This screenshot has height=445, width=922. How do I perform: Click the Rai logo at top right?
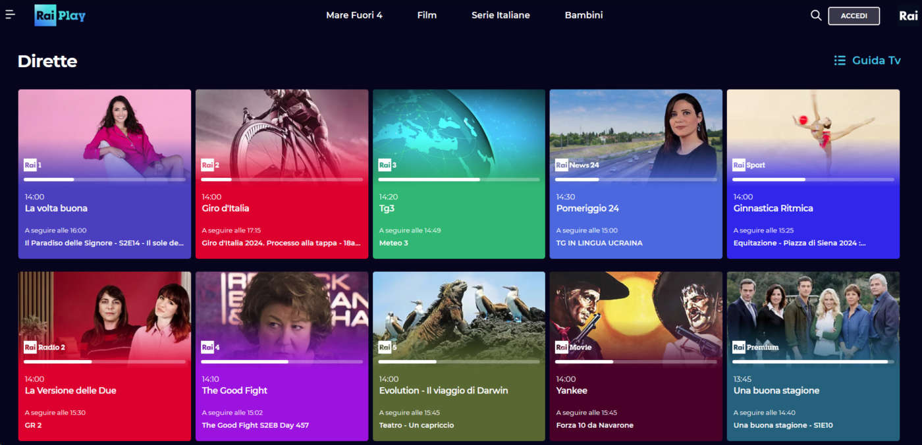[908, 16]
